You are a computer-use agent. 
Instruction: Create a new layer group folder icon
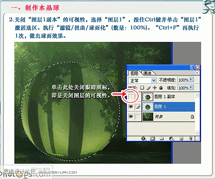coord(161,138)
